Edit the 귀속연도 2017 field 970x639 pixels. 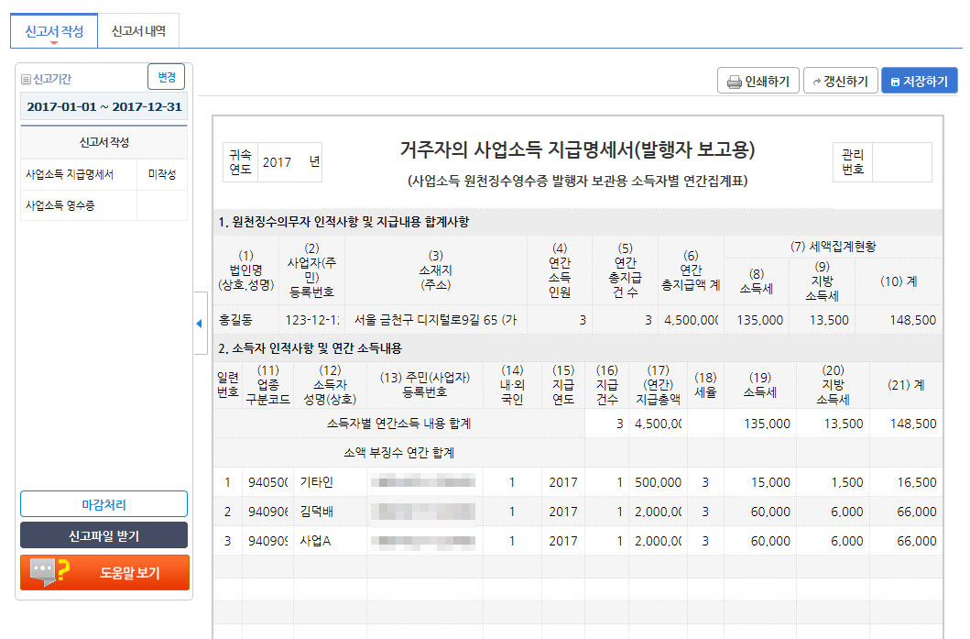(x=289, y=162)
